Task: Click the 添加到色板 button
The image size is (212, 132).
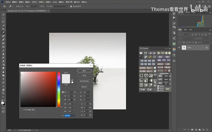Action: click(84, 81)
